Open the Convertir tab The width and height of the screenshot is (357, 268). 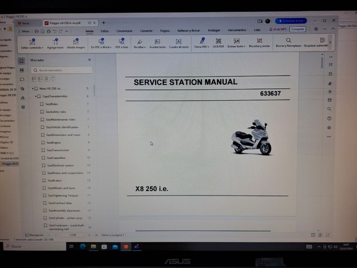[x=146, y=31]
